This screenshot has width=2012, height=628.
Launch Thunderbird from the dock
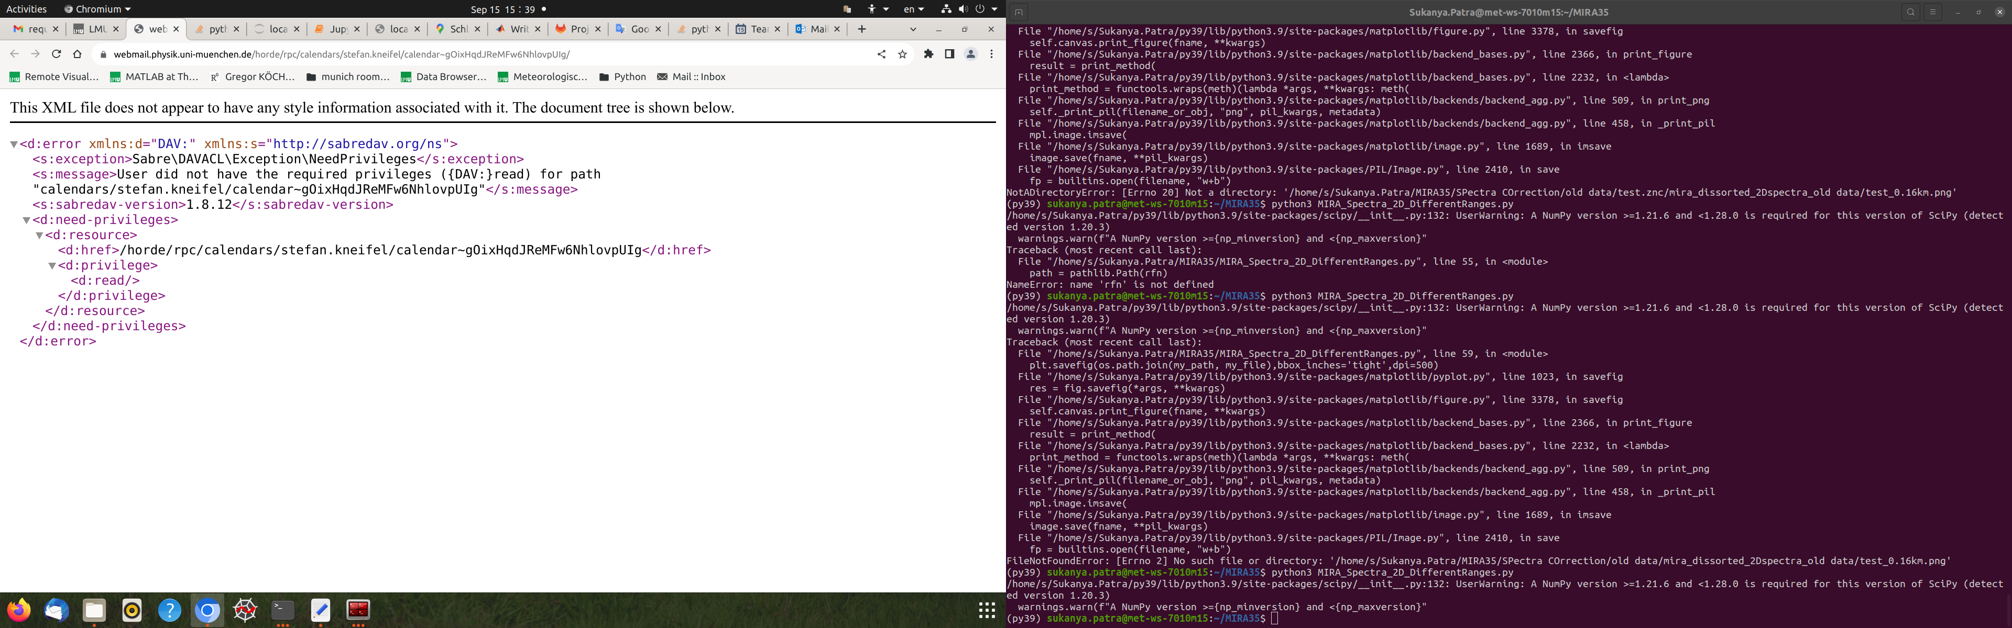[x=56, y=610]
